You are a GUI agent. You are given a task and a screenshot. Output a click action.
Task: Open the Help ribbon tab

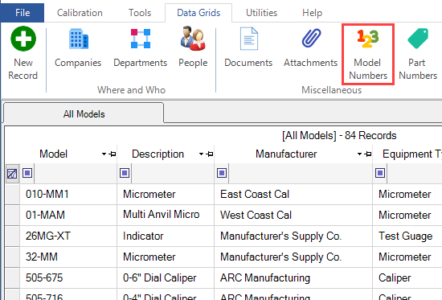[312, 13]
